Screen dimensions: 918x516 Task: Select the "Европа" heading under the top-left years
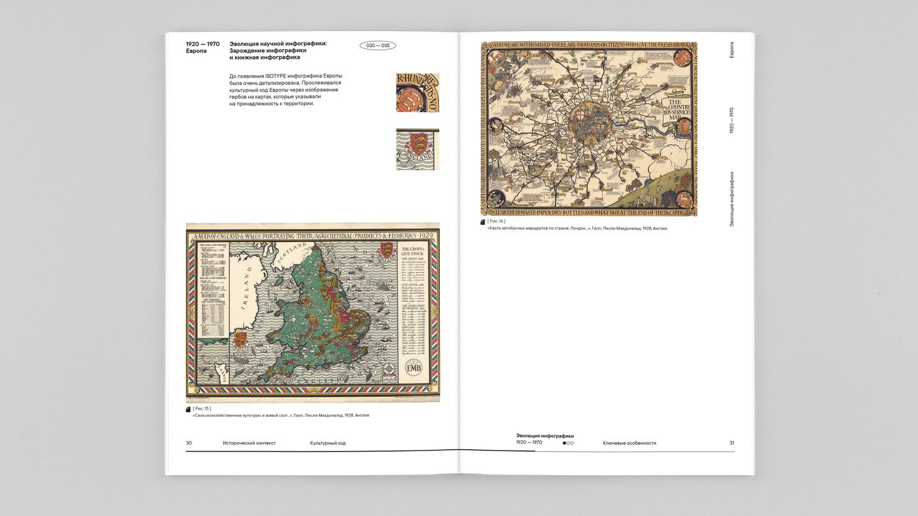click(196, 51)
